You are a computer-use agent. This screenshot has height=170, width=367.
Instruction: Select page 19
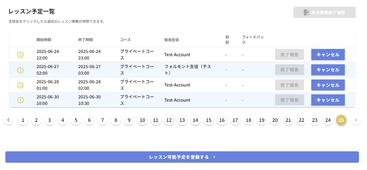click(x=262, y=120)
